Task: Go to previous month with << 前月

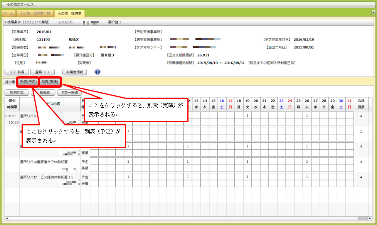Action: [17, 72]
